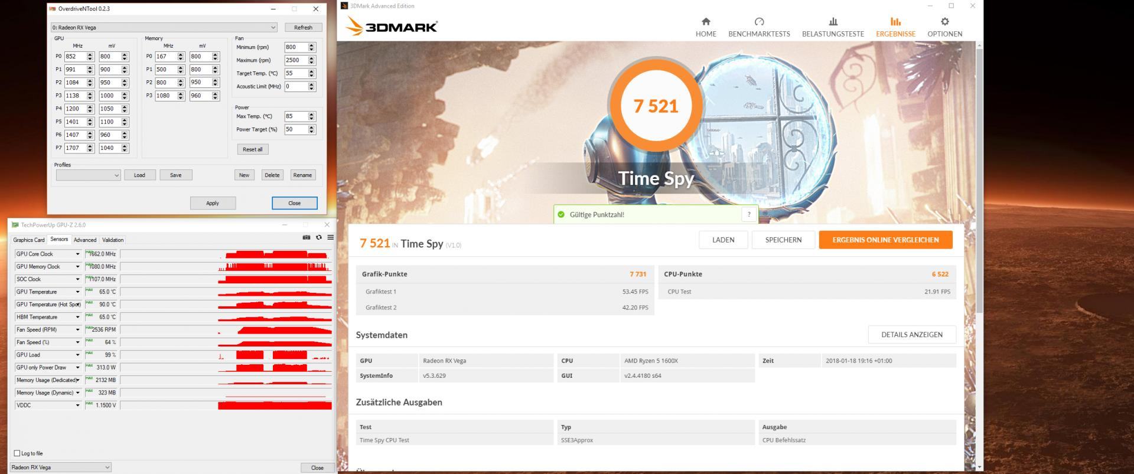This screenshot has width=1134, height=474.
Task: Click Reset all button
Action: pos(253,149)
